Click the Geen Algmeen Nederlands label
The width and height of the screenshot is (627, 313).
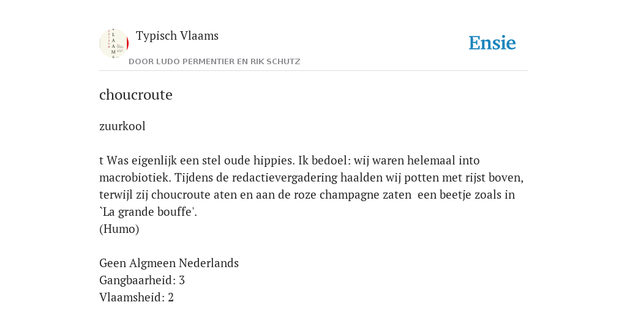click(169, 263)
